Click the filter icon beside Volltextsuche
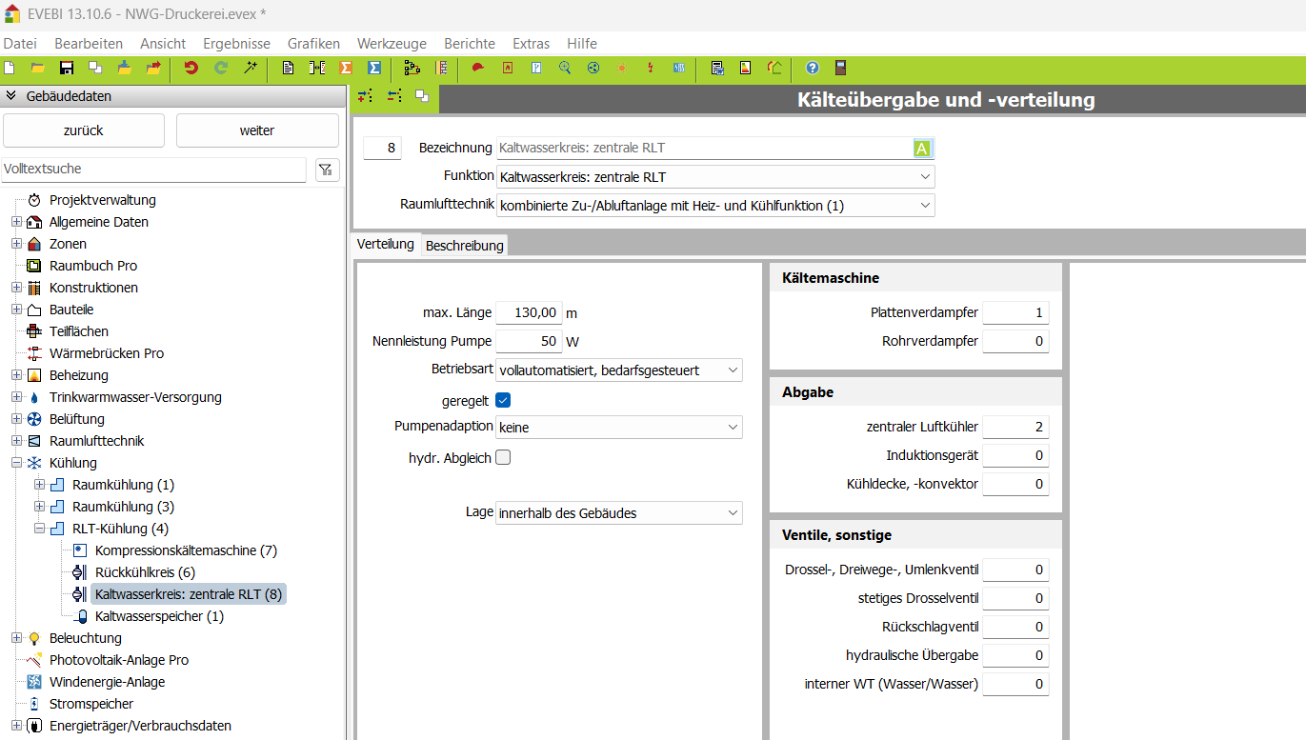Viewport: 1306px width, 740px height. [327, 170]
